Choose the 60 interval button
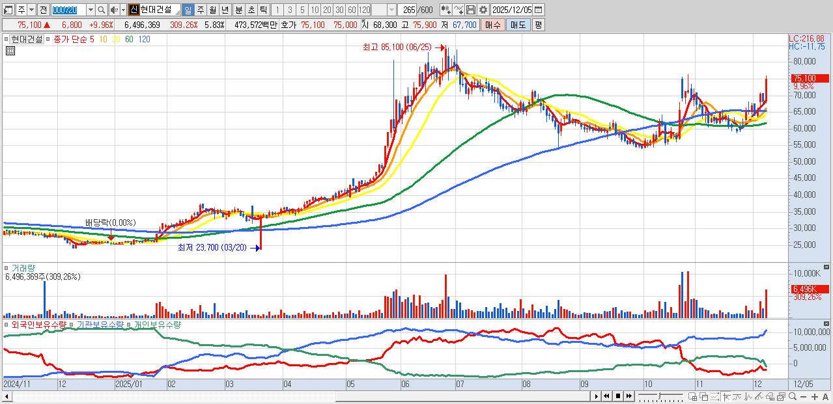The width and height of the screenshot is (833, 404). [x=352, y=10]
